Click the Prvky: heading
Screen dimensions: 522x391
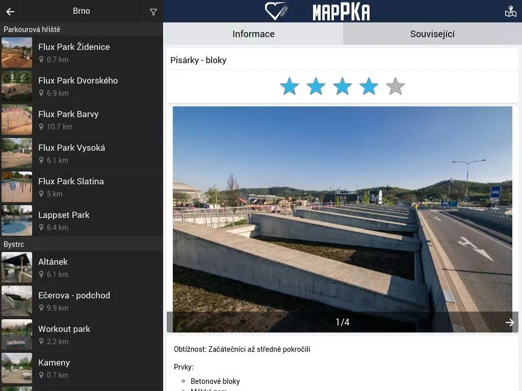[184, 367]
